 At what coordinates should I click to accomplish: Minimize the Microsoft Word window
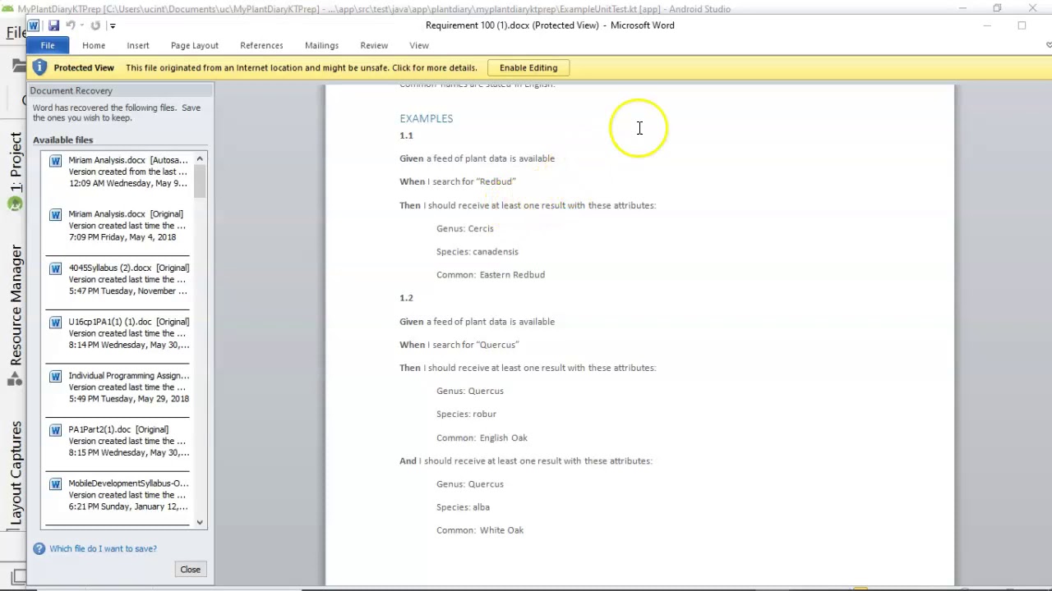point(987,25)
